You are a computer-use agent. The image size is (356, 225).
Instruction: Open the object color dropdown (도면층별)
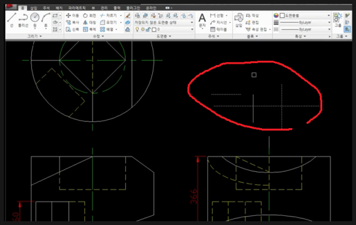click(304, 15)
